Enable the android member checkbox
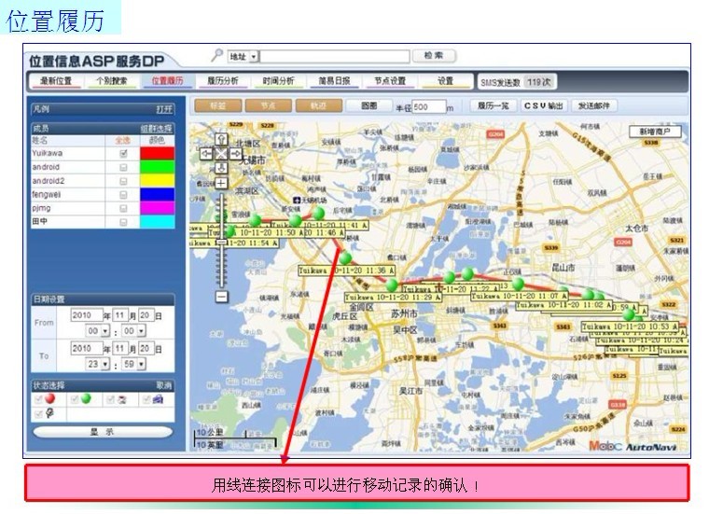723x514 pixels. (x=123, y=167)
